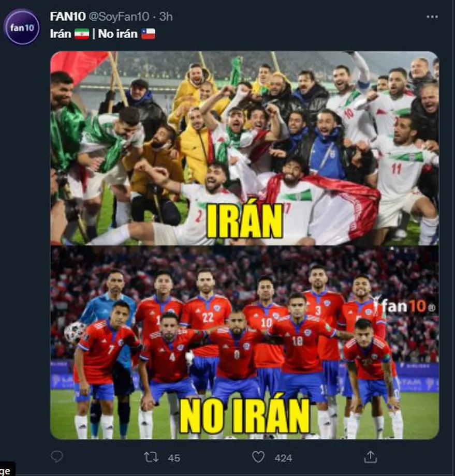Screen dimensions: 455x476
Task: Click the partial label at bottom-left corner
Action: pyautogui.click(x=6, y=470)
